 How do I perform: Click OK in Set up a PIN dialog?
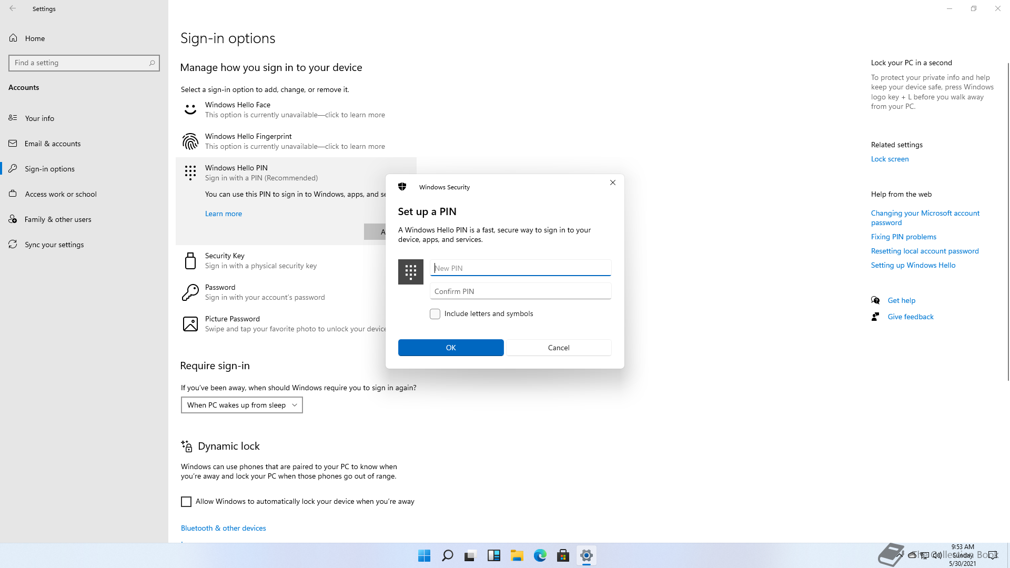click(451, 348)
